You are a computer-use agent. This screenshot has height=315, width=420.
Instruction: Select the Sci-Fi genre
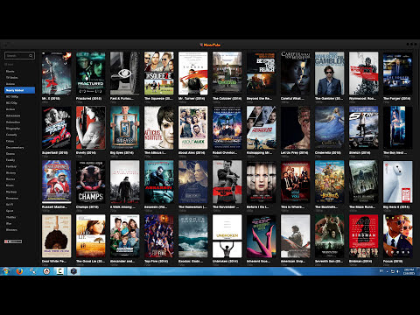pos(10,205)
